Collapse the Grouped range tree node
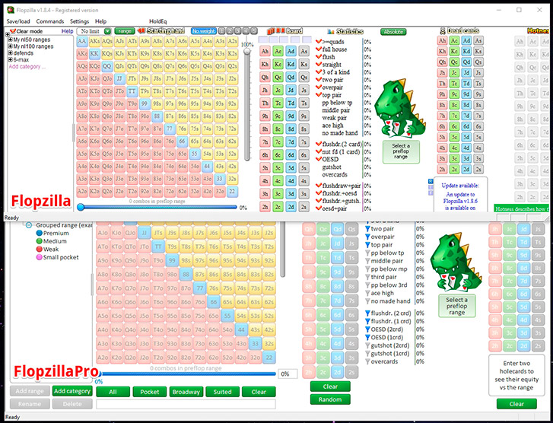This screenshot has width=553, height=423. tap(29, 225)
